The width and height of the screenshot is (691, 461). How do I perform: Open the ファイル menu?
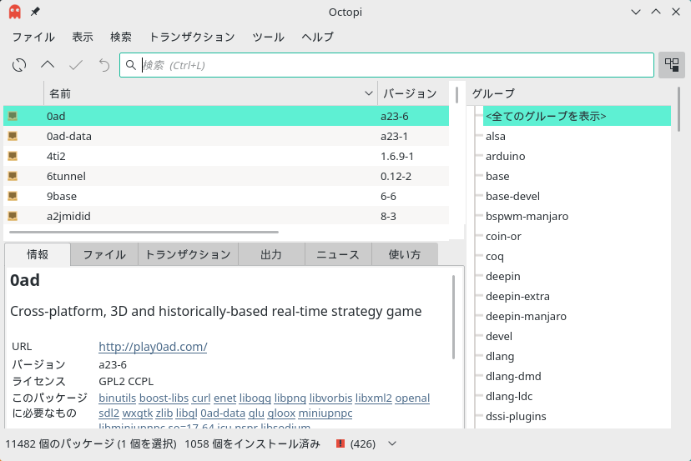point(33,37)
